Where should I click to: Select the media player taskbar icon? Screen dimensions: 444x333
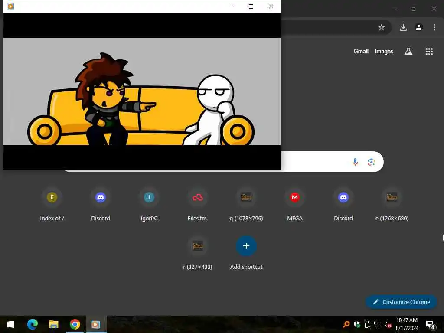click(96, 324)
